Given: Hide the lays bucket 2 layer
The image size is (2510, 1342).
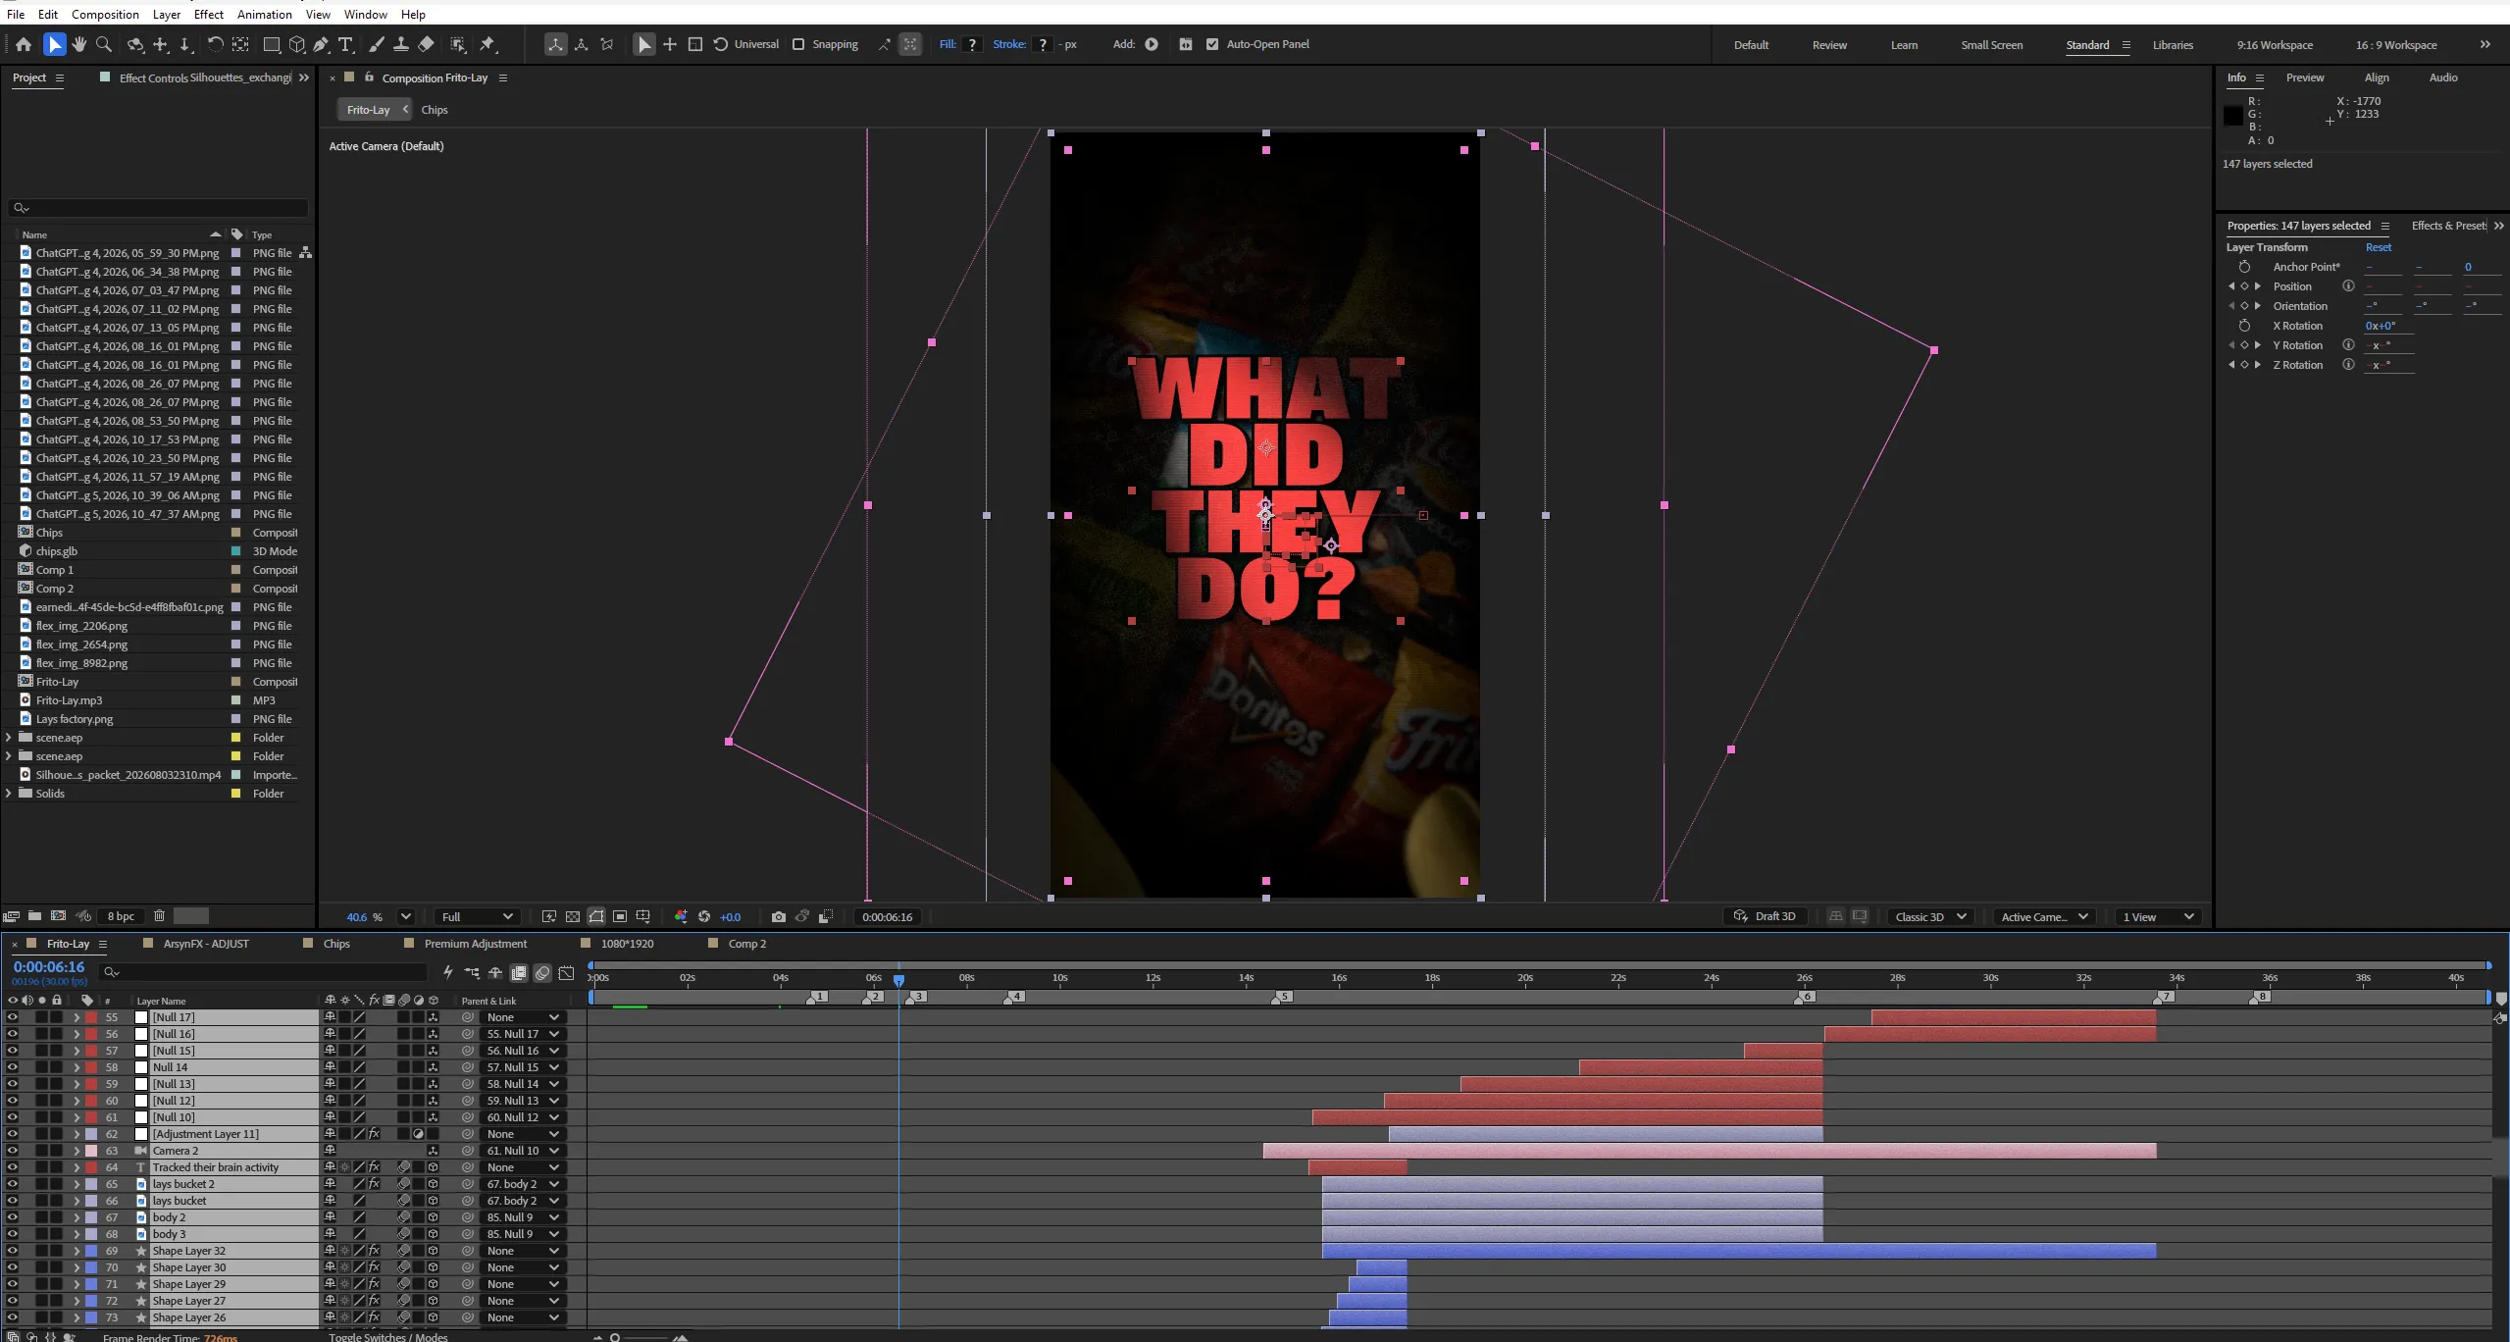Looking at the screenshot, I should click(13, 1184).
